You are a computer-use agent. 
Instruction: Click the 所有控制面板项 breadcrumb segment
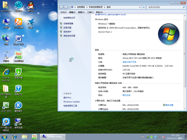(96, 7)
